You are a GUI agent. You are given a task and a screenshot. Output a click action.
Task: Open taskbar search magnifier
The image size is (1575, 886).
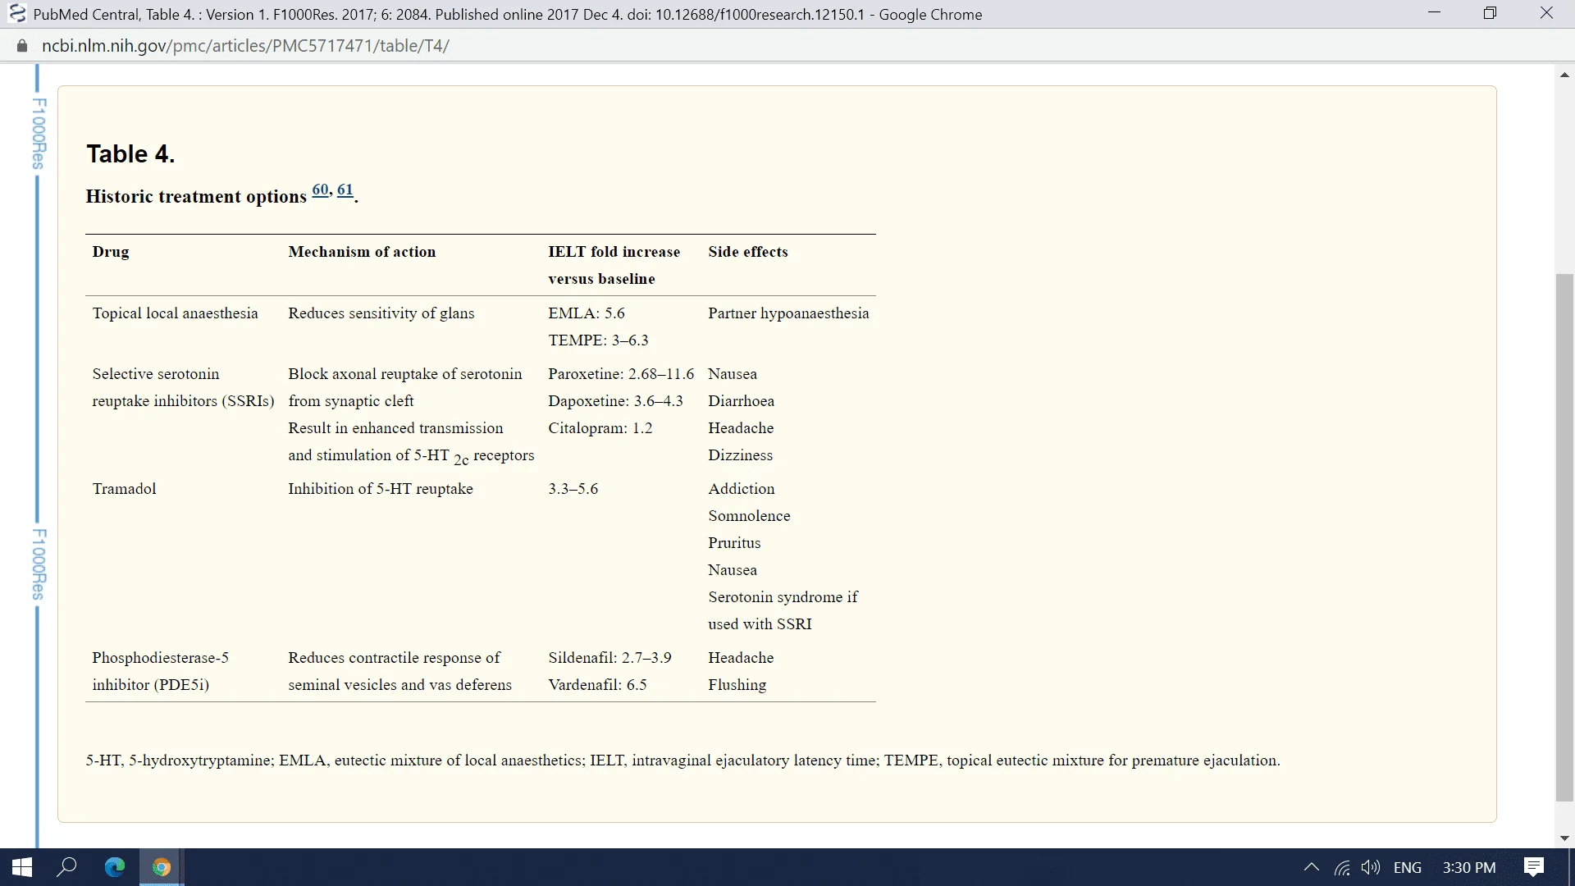click(x=67, y=867)
